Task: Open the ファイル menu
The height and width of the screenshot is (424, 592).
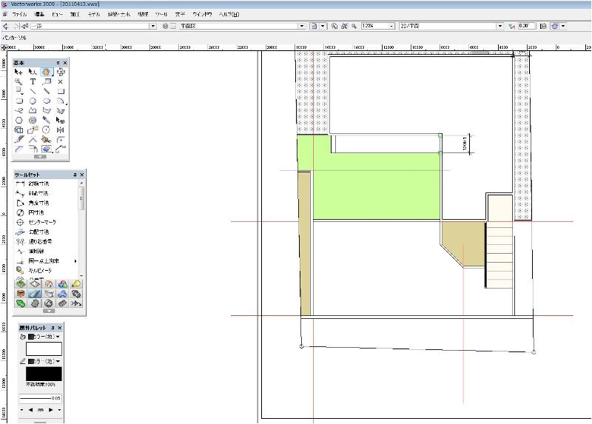Action: [x=19, y=14]
